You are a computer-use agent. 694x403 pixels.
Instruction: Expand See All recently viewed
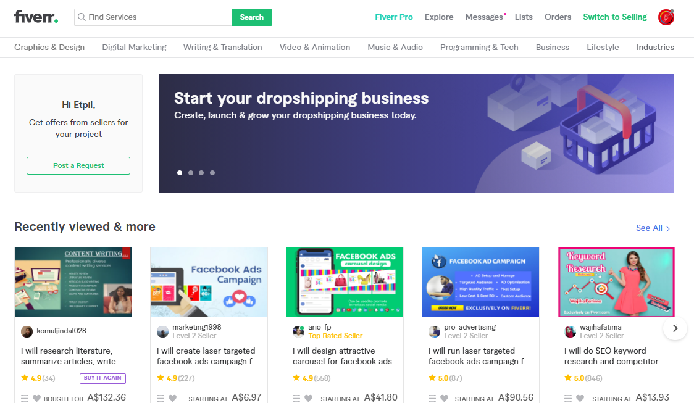click(653, 228)
